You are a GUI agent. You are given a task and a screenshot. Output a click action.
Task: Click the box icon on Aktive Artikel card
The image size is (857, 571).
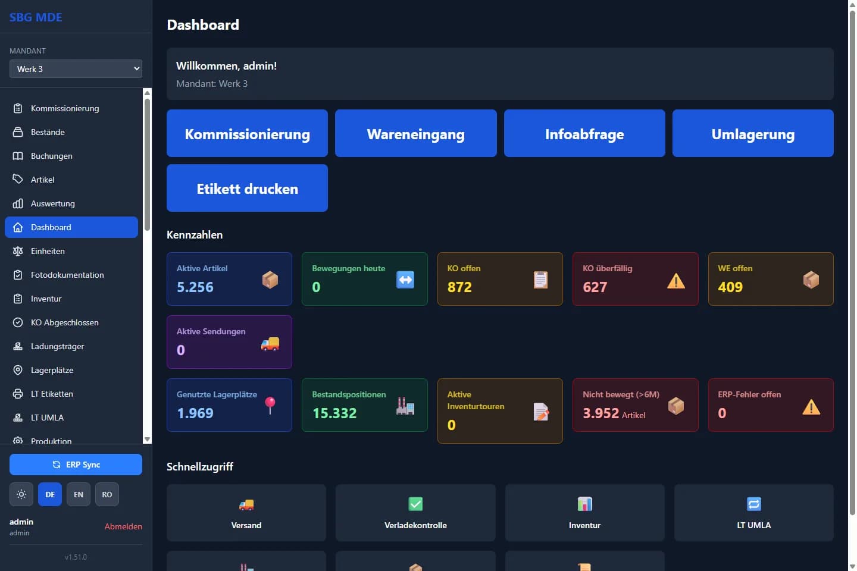(x=270, y=280)
